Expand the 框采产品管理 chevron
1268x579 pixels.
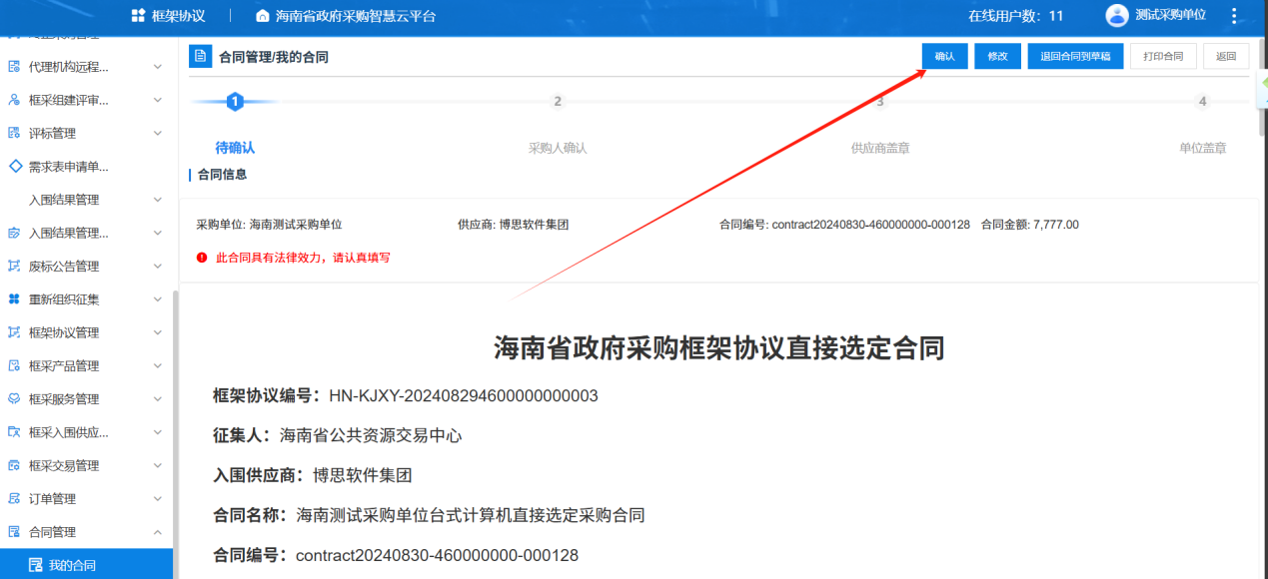157,365
